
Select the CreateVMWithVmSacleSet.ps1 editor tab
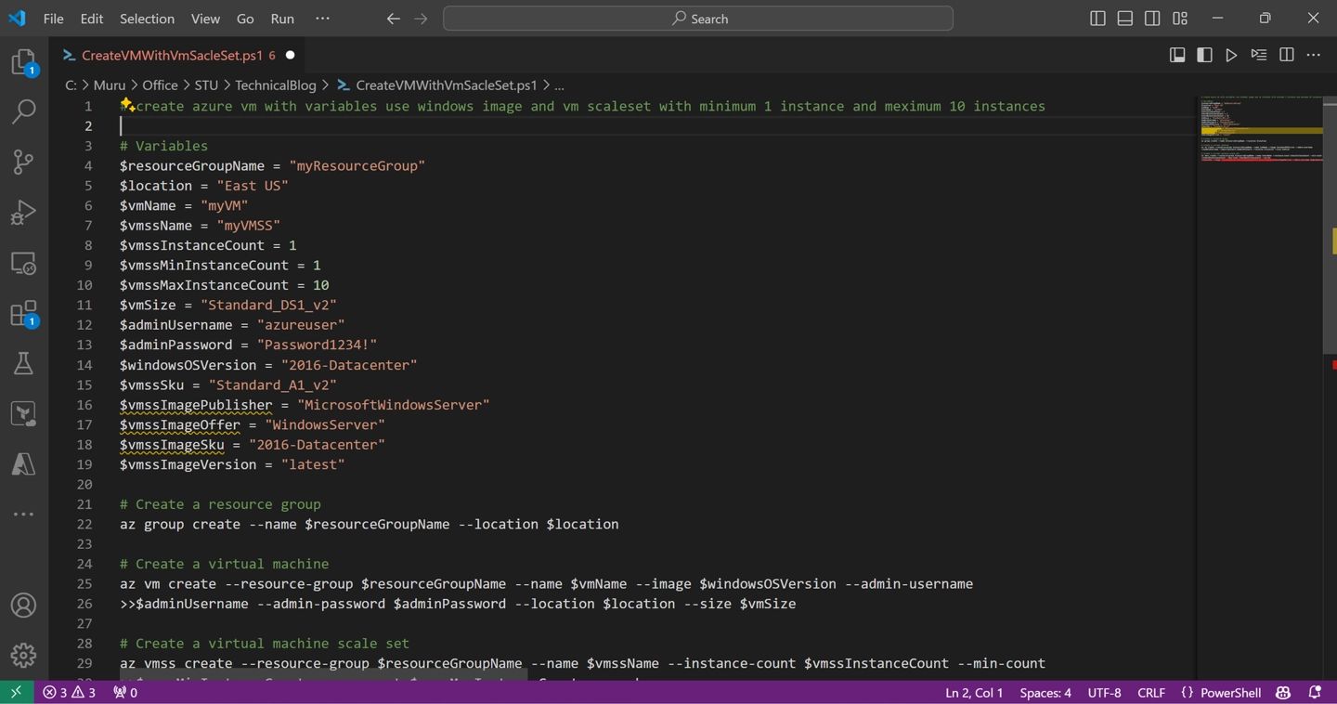click(x=172, y=56)
